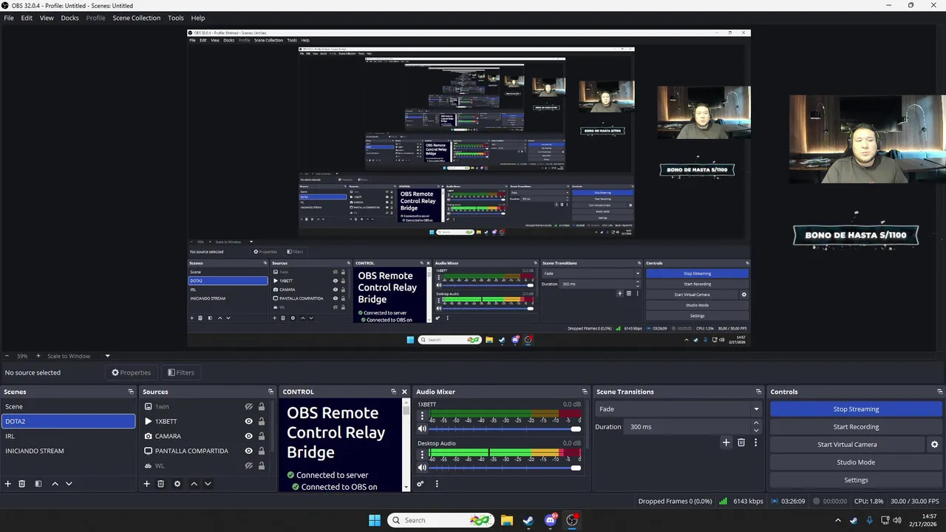Viewport: 946px width, 532px height.
Task: Select the INICIANDO STREAM scene
Action: pos(68,451)
